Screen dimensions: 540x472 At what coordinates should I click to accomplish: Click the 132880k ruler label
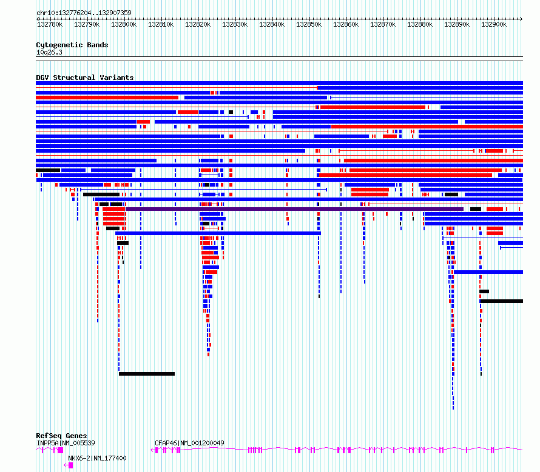pos(420,24)
